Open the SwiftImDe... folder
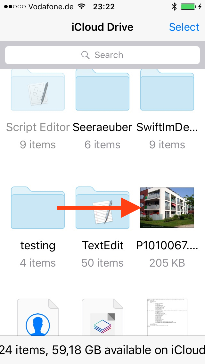Image resolution: width=205 pixels, height=364 pixels. pos(167,91)
